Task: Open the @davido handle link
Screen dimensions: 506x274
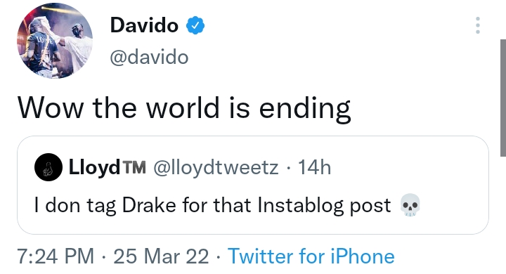Action: pyautogui.click(x=149, y=57)
